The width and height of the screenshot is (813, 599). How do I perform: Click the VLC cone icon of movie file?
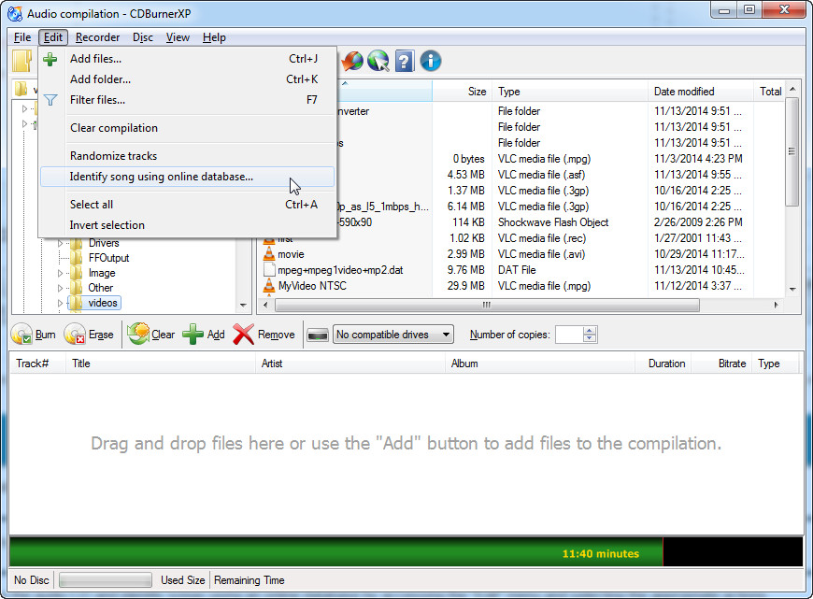(269, 254)
